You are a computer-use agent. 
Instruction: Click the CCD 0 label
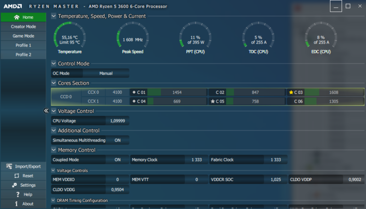[x=66, y=97]
